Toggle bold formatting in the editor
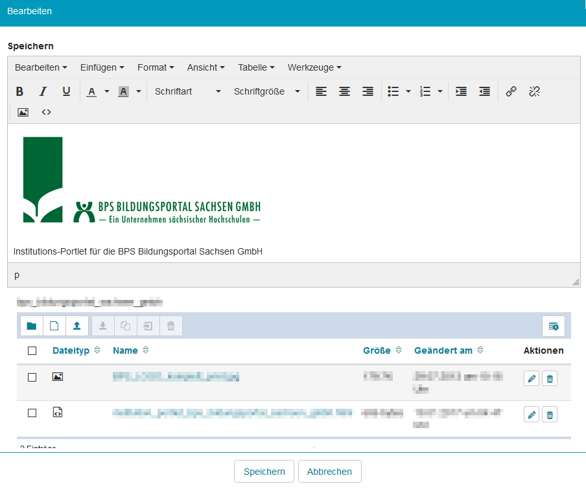The width and height of the screenshot is (586, 491). [19, 91]
